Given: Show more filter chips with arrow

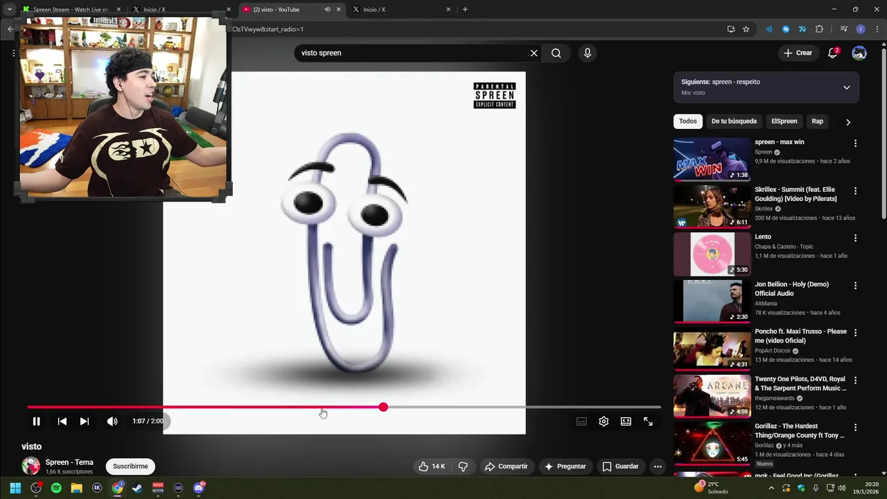Looking at the screenshot, I should click(x=848, y=122).
